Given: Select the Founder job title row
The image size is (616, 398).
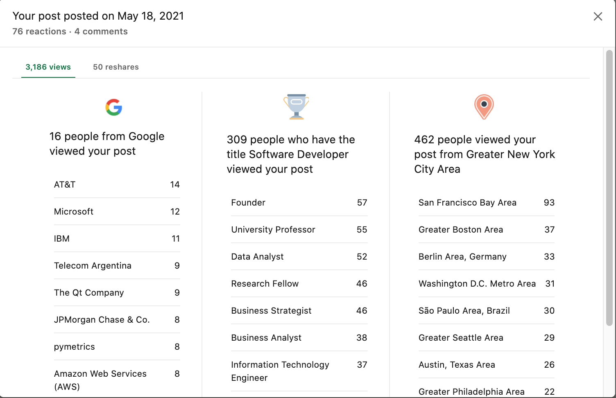Looking at the screenshot, I should pos(299,203).
